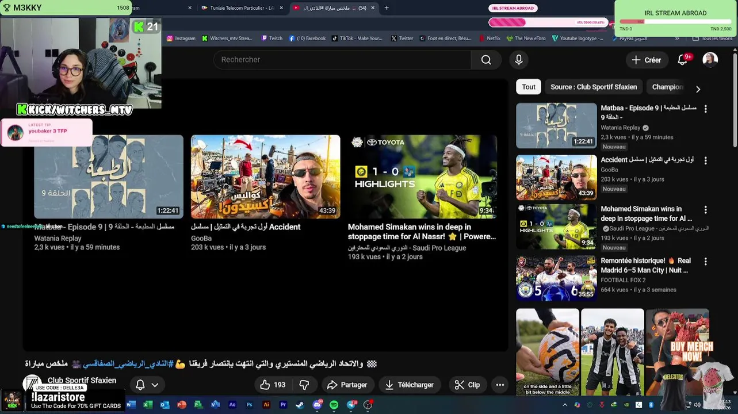Open the notifications bell with 9+ badge
The width and height of the screenshot is (738, 414).
[x=682, y=60]
